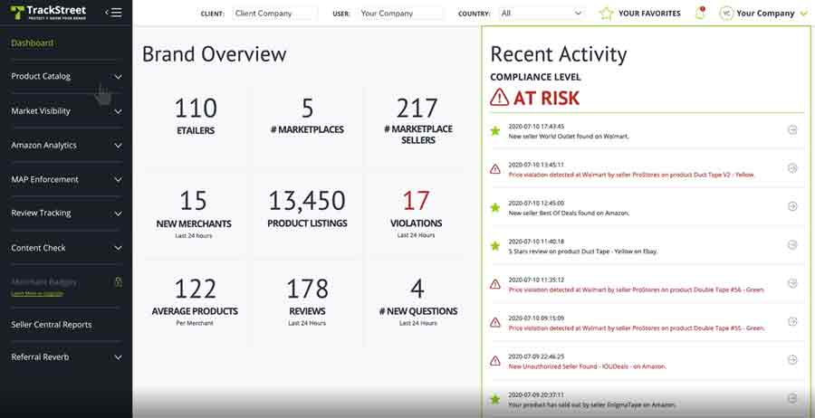Image resolution: width=815 pixels, height=418 pixels.
Task: Click the Merchant Badges lock icon
Action: click(118, 282)
